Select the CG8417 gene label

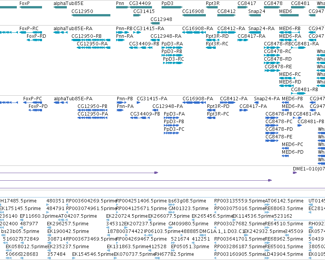pos(247,3)
